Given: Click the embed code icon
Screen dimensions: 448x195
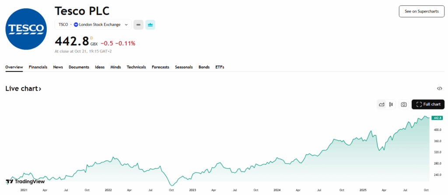Looking at the screenshot, I should pyautogui.click(x=439, y=89).
